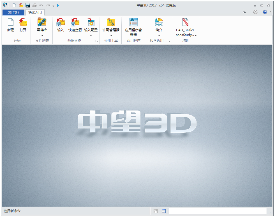Toggle text output icon in status bar
The image size is (275, 217).
pyautogui.click(x=156, y=211)
